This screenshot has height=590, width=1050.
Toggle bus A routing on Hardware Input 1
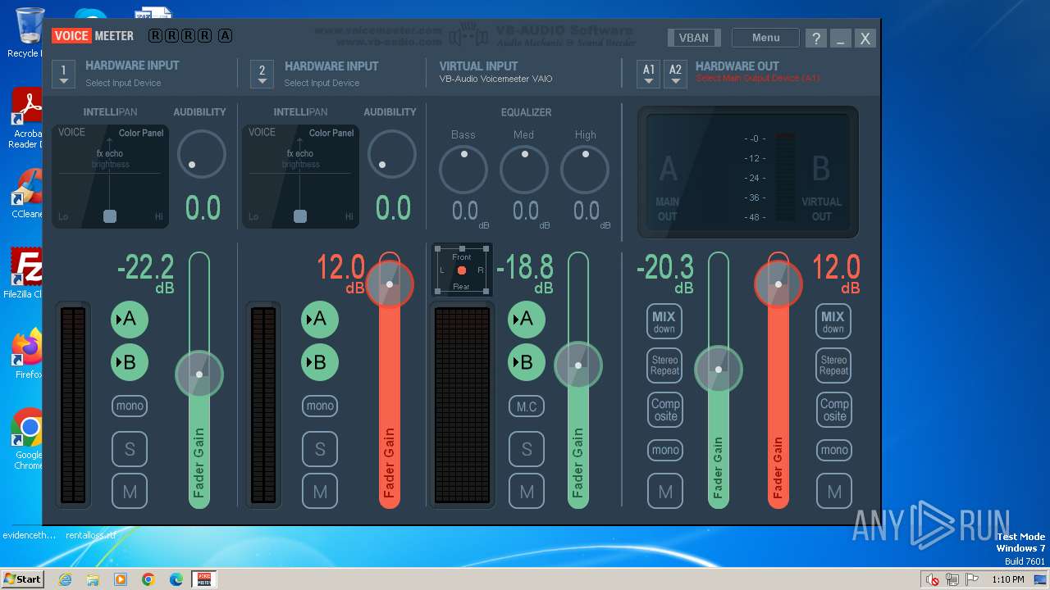point(130,319)
